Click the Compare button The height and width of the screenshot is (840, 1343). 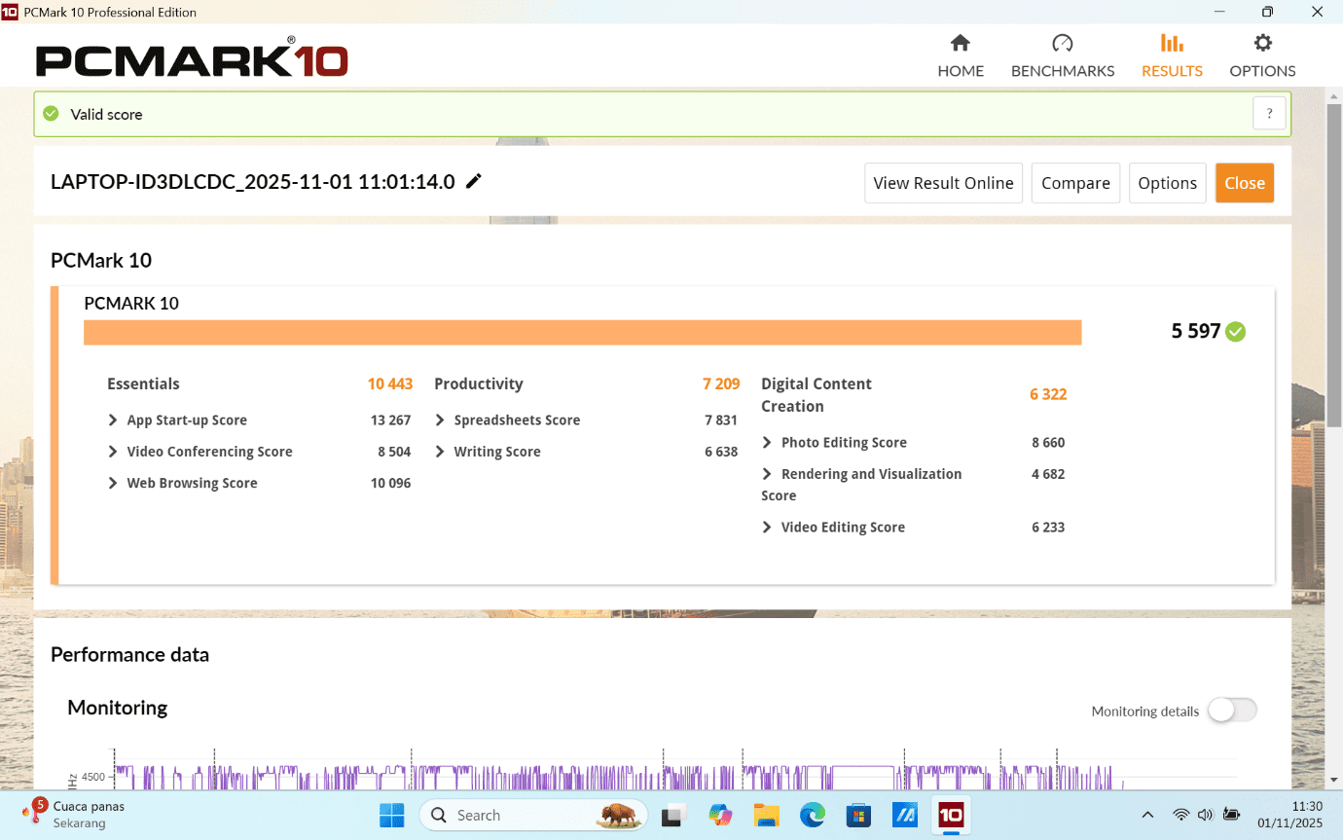point(1075,183)
